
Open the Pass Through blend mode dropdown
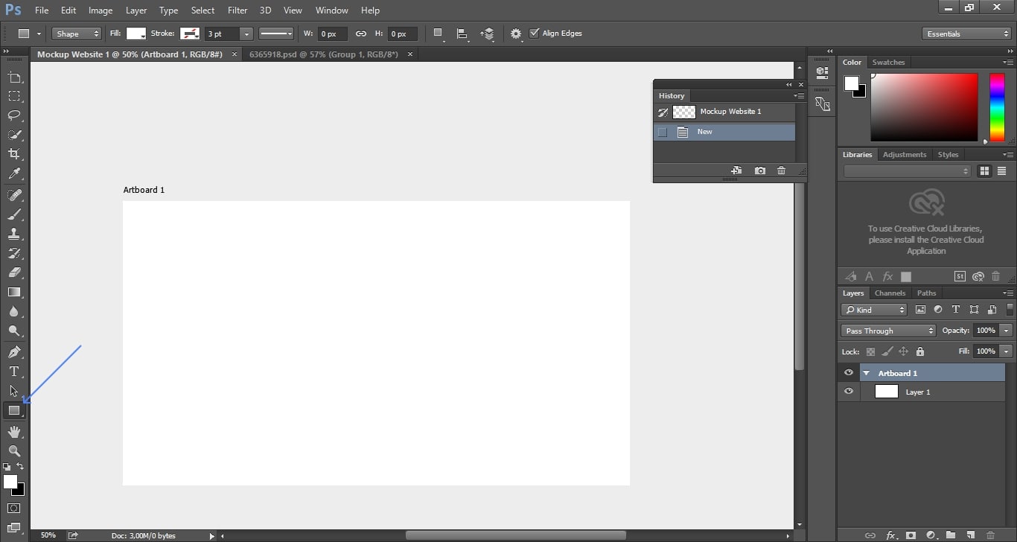click(887, 331)
